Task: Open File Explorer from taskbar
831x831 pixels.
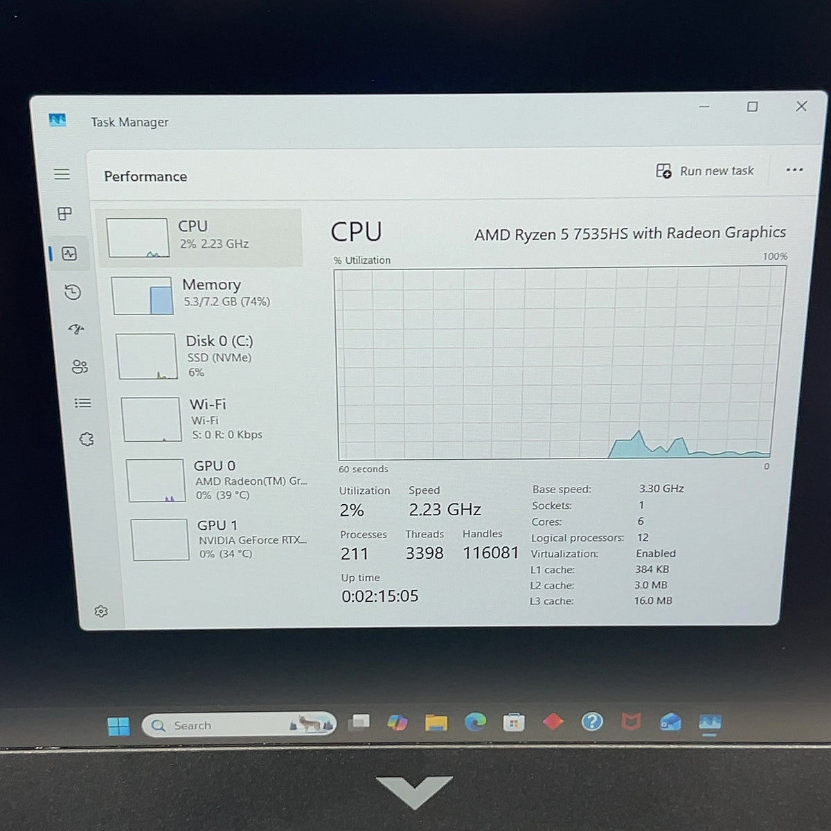Action: [x=436, y=723]
